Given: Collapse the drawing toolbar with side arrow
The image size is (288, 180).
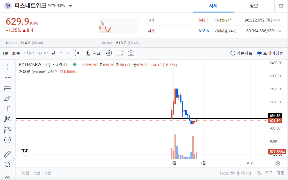Looking at the screenshot, I should click(x=15, y=159).
